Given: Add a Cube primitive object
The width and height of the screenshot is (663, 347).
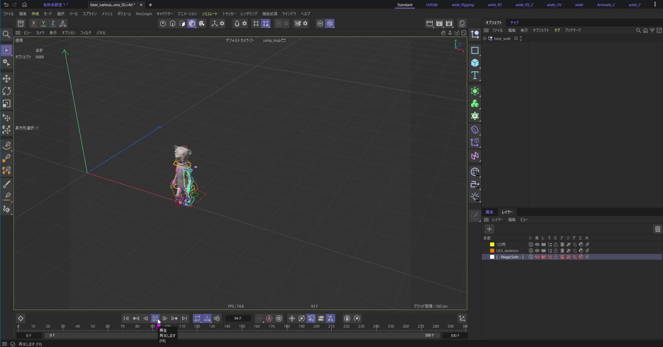Looking at the screenshot, I should (x=475, y=63).
